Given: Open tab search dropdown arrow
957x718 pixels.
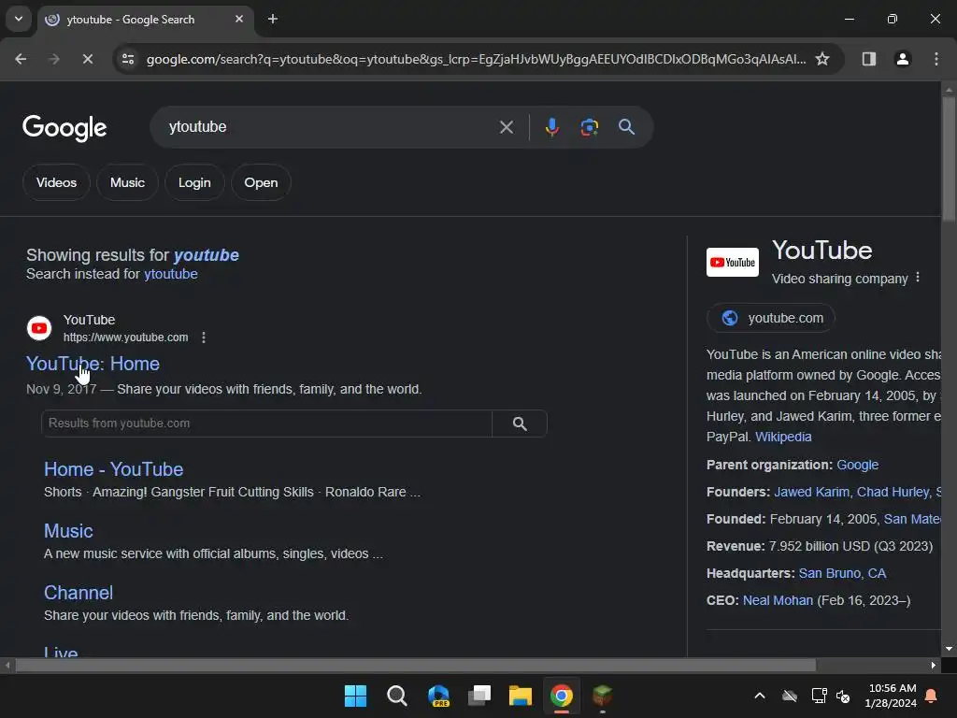Looking at the screenshot, I should pyautogui.click(x=19, y=19).
